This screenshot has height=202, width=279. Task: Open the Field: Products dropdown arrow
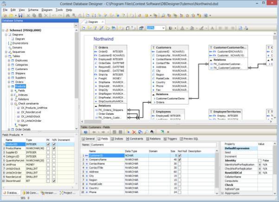click(x=22, y=135)
